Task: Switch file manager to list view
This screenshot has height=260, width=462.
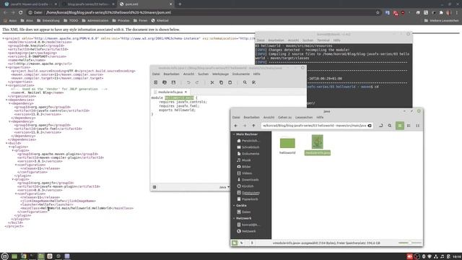Action: (x=409, y=126)
